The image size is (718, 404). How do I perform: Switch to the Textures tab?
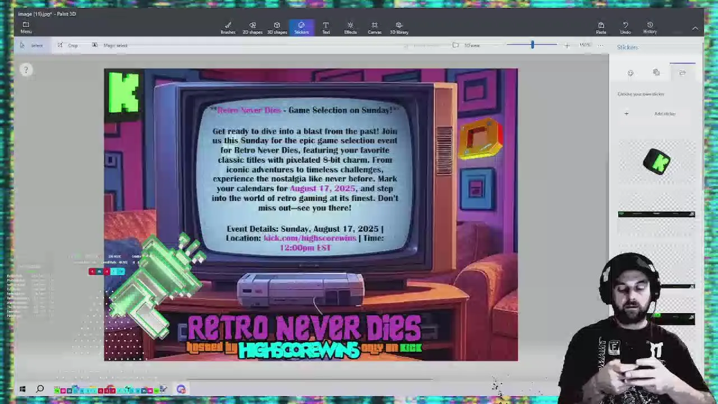tap(656, 73)
